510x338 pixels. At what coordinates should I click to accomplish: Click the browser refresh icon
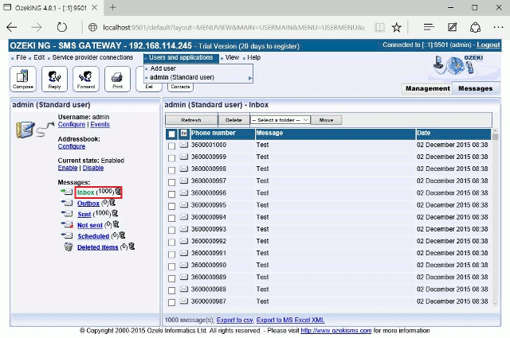pyautogui.click(x=62, y=27)
